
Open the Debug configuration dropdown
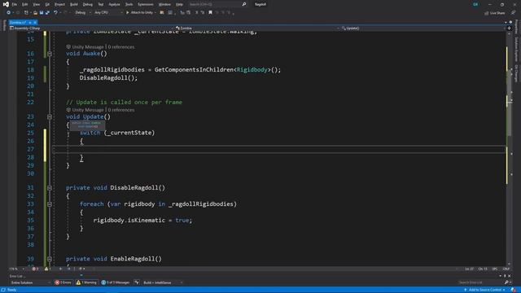coord(83,13)
